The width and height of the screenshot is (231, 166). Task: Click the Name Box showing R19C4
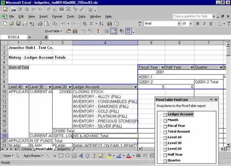click(14, 37)
